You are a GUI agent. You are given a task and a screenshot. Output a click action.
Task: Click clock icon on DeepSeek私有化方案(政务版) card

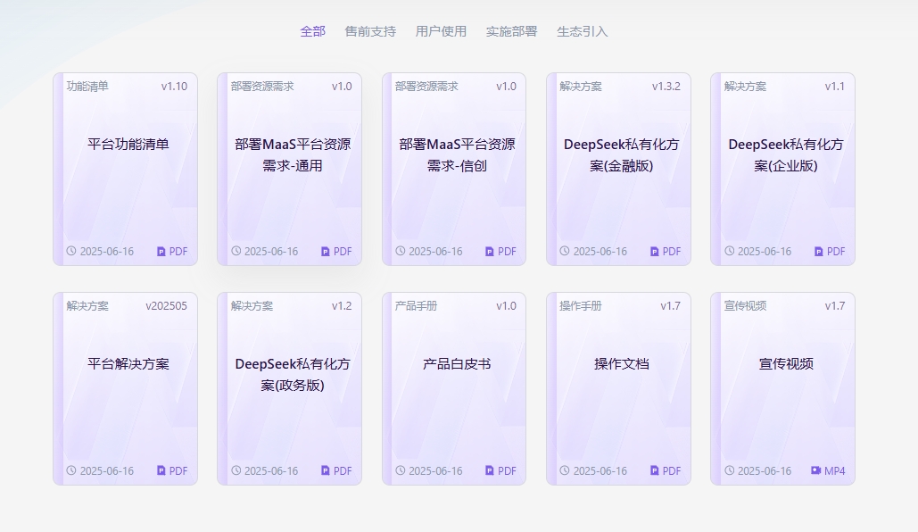click(x=236, y=470)
